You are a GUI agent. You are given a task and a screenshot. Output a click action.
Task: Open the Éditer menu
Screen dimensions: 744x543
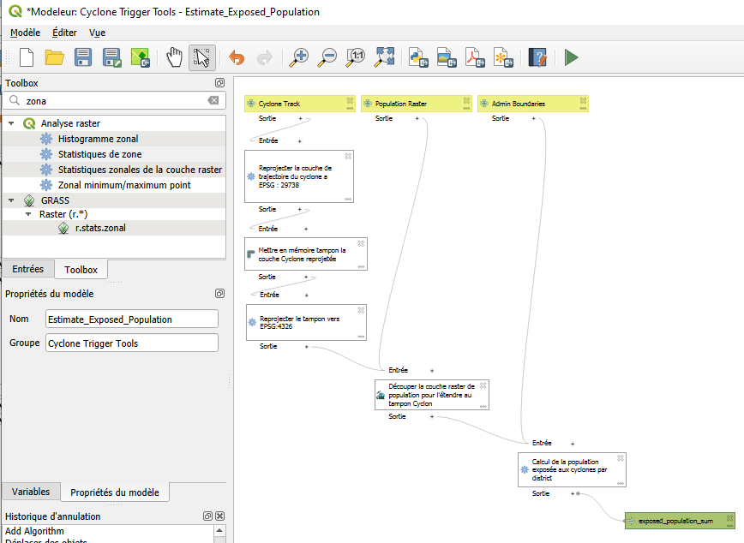coord(64,33)
